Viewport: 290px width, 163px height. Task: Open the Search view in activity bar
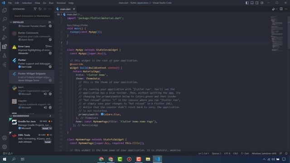coord(5,19)
